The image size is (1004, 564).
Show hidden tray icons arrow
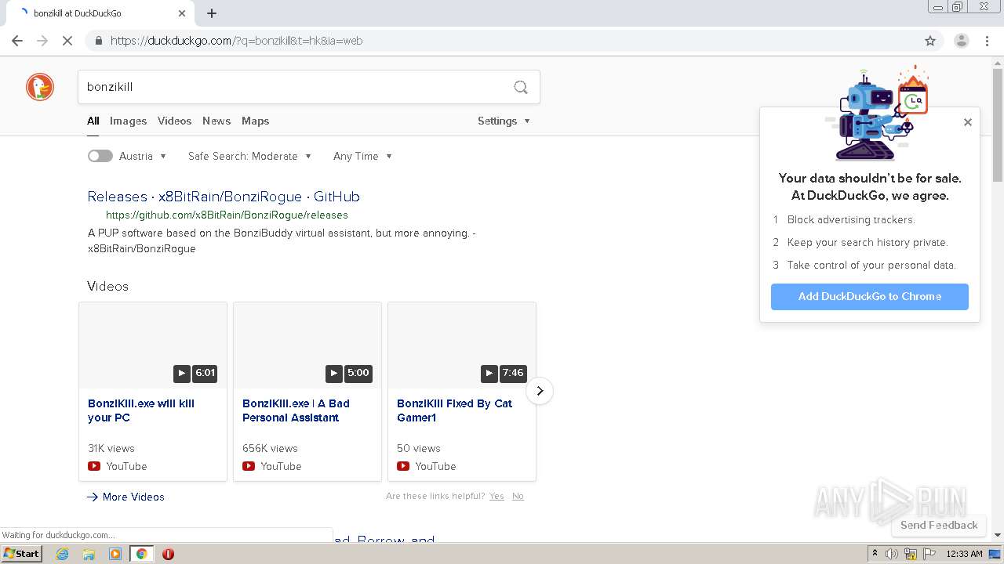[x=875, y=554]
